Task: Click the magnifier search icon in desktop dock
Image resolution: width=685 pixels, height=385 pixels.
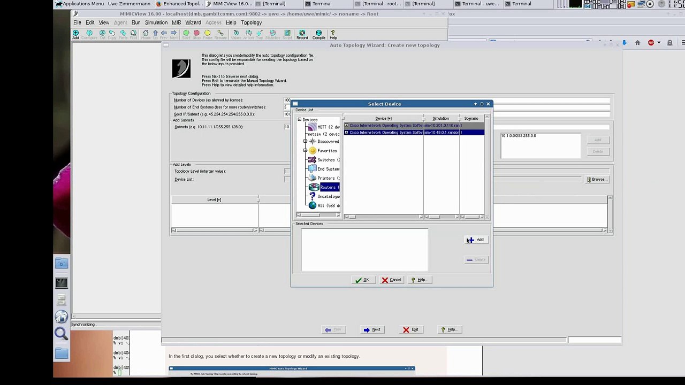Action: [x=61, y=334]
